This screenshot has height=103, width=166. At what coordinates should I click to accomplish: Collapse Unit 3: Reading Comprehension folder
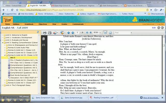pyautogui.click(x=2, y=42)
